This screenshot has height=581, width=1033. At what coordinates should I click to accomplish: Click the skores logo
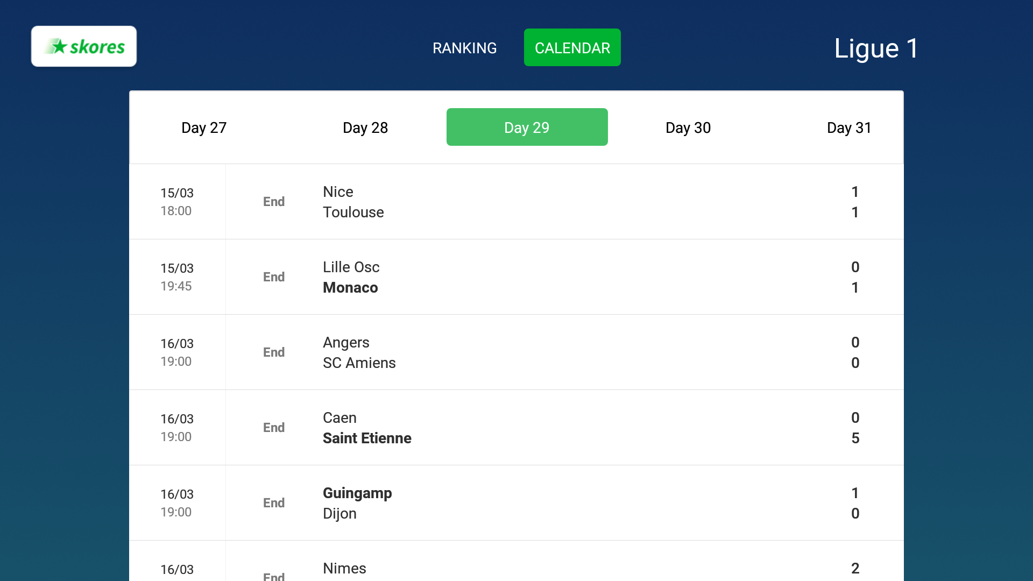pyautogui.click(x=84, y=46)
